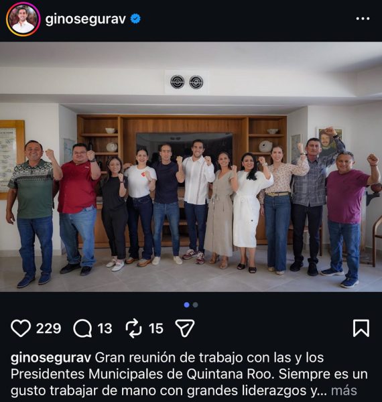
Task: Share the post with paper plane icon
Action: pos(185,328)
